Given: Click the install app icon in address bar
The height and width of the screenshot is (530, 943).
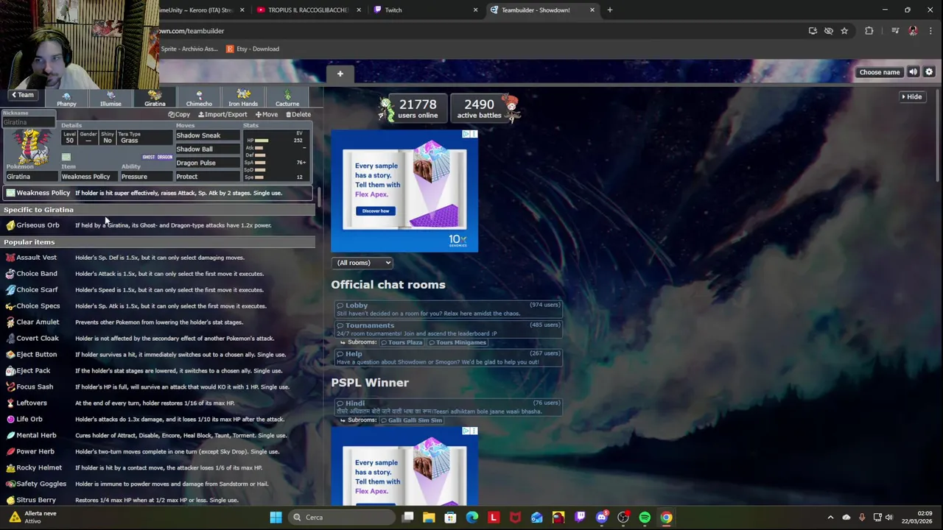Looking at the screenshot, I should (813, 31).
